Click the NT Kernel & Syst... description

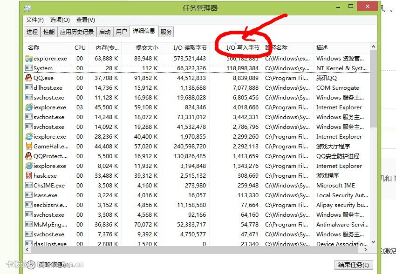[x=341, y=68]
